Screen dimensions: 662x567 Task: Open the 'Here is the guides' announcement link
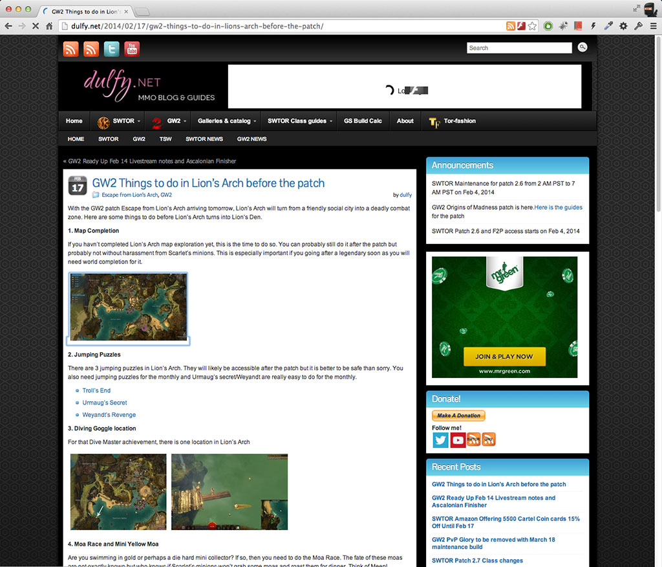click(x=558, y=208)
